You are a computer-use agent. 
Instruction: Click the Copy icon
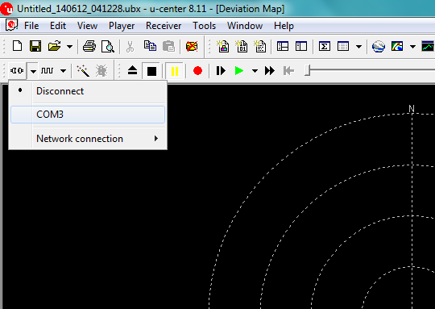coord(150,46)
